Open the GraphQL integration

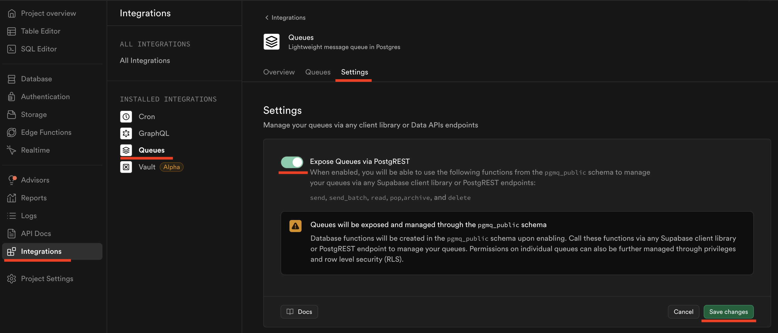tap(154, 133)
